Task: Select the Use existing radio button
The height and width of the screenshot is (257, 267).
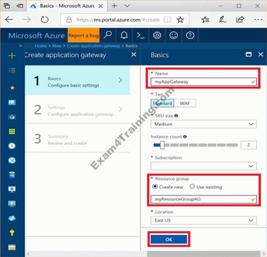Action: coord(192,187)
